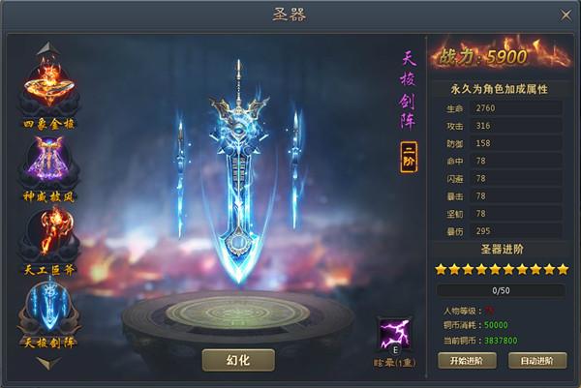Screen dimensions: 581x388
Task: Click the 生命 2760 attribute row
Action: click(x=501, y=108)
